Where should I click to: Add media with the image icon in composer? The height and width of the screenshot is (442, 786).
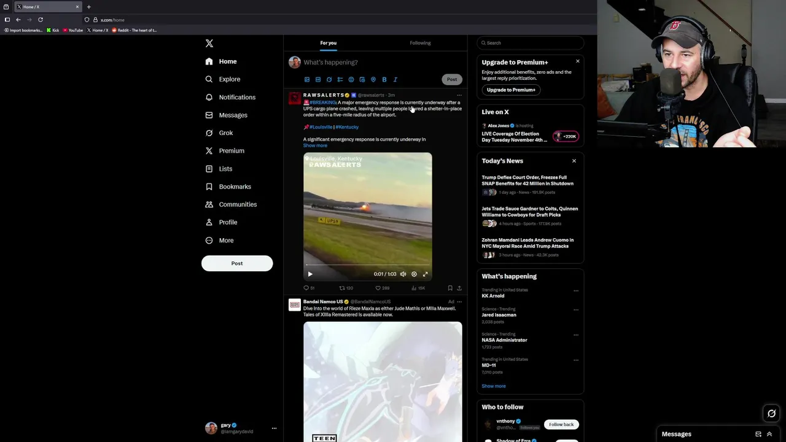click(x=307, y=79)
